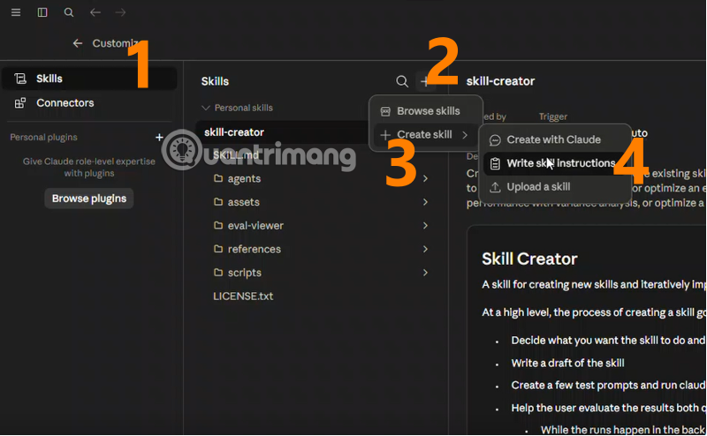Expand the references folder chevron
The image size is (707, 436).
(425, 249)
